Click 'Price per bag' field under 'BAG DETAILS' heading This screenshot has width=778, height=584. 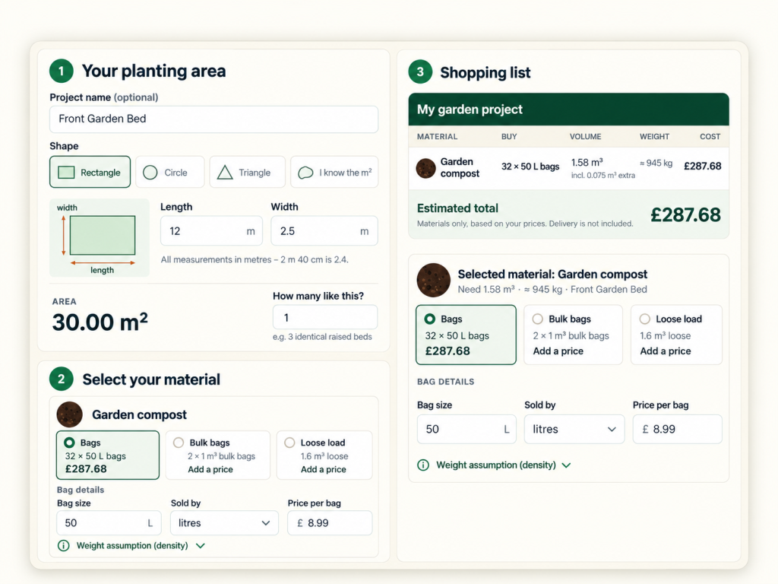(677, 429)
